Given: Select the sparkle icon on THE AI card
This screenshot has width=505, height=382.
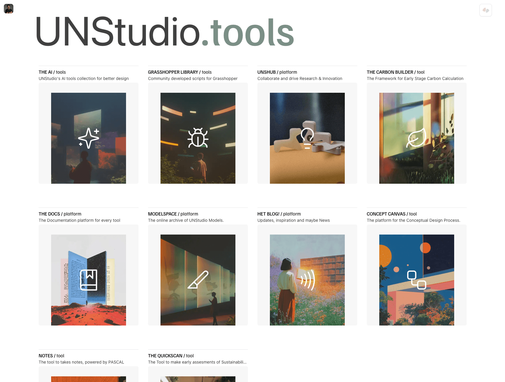Looking at the screenshot, I should 89,138.
